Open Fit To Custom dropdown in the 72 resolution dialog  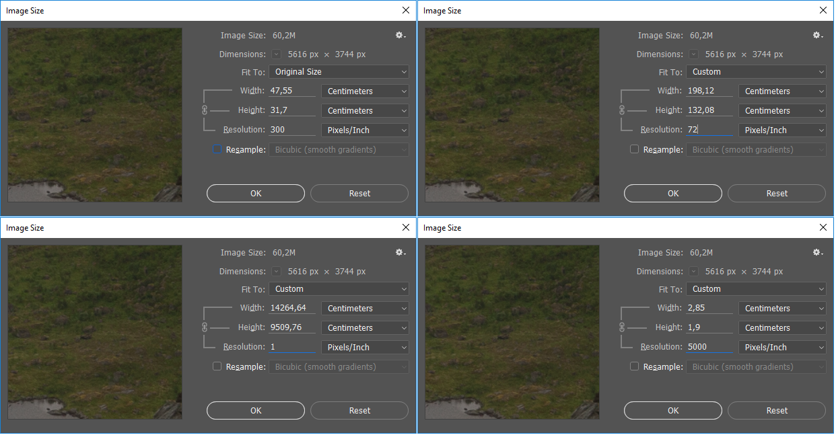pyautogui.click(x=756, y=72)
